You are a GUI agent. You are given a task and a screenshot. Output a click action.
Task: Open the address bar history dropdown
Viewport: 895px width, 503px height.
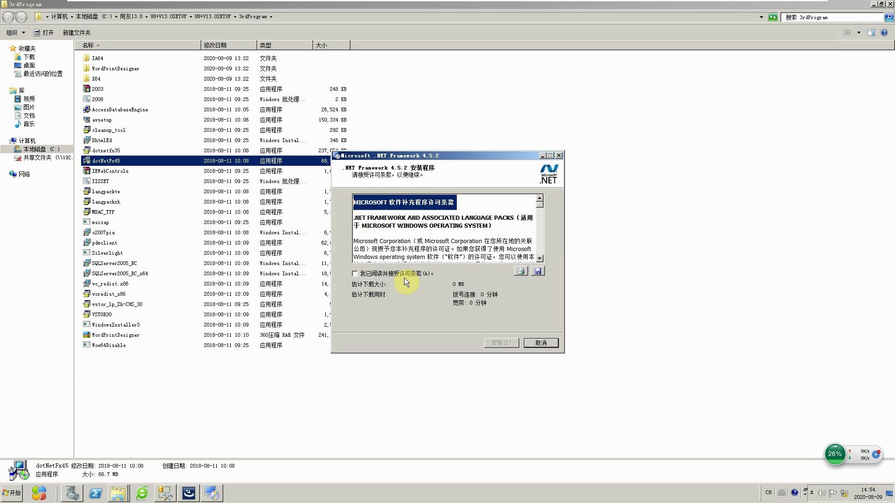coord(761,17)
